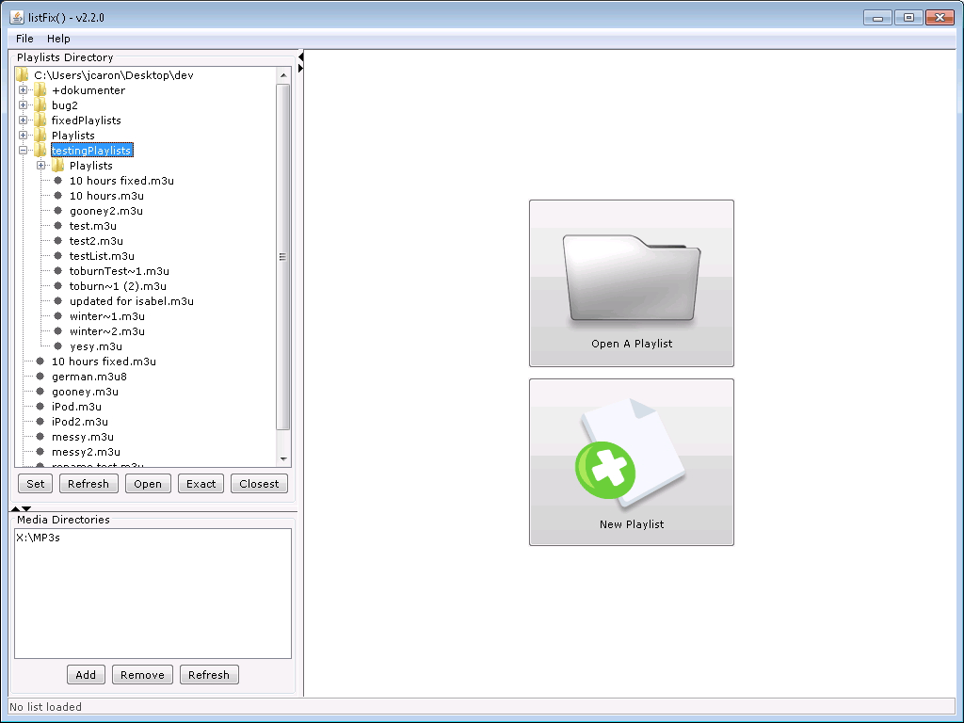Expand the +dokumenter folder node
This screenshot has height=723, width=964.
[24, 90]
